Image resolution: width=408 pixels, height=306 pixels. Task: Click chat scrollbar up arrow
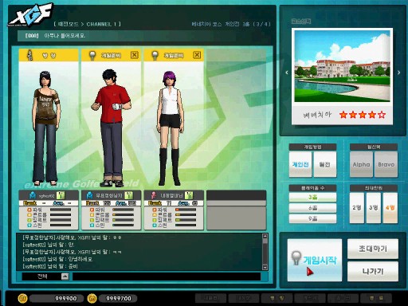click(265, 236)
